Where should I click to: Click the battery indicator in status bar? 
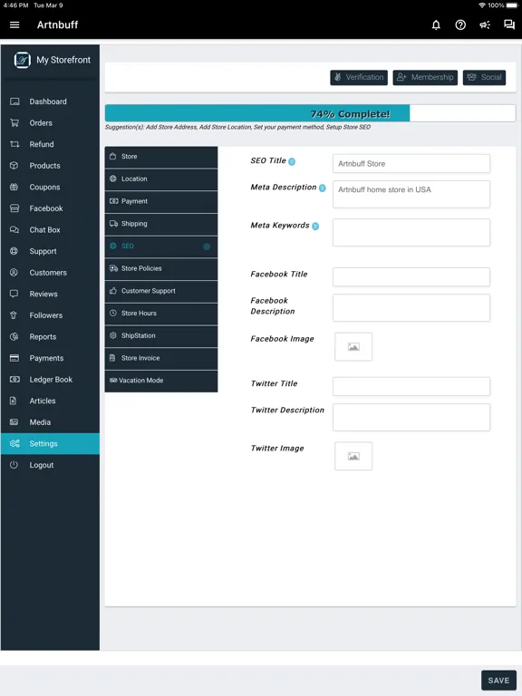[x=512, y=5]
